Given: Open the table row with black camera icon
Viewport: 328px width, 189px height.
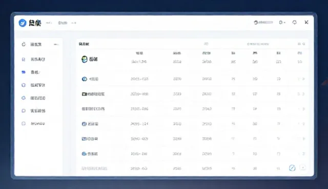Looking at the screenshot, I should [193, 94].
